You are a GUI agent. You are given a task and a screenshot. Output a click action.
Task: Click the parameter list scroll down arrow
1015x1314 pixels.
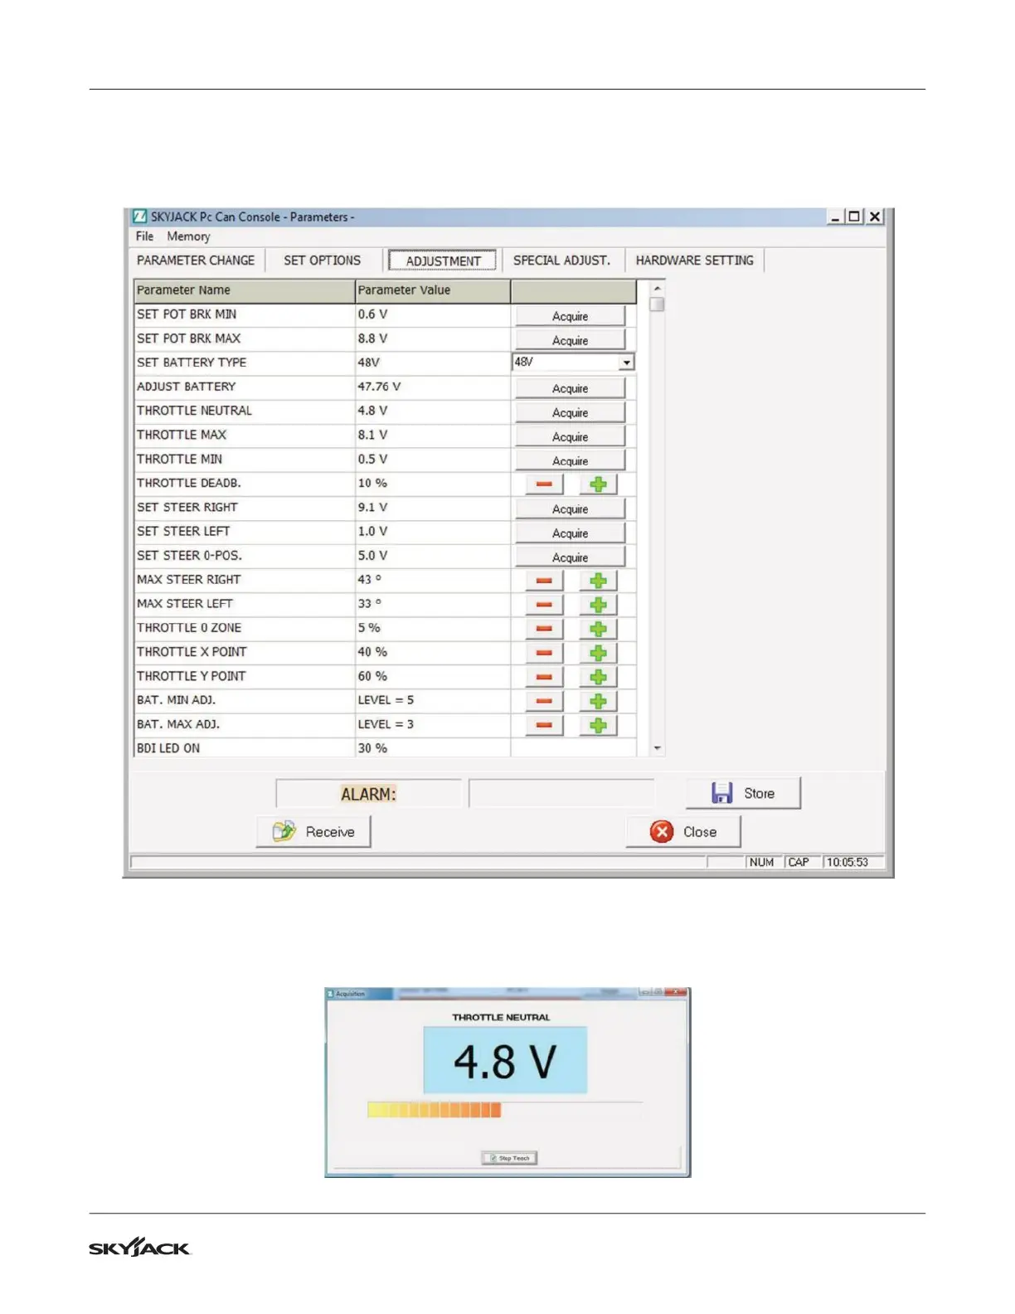click(657, 748)
